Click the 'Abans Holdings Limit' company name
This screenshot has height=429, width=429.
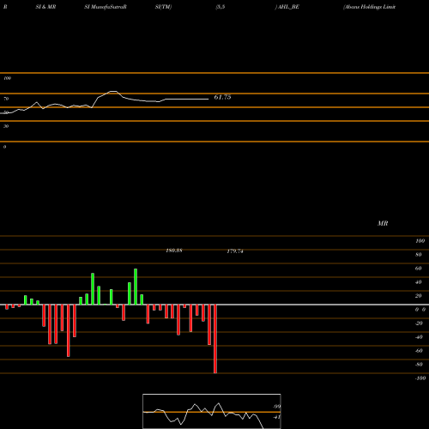click(x=369, y=7)
